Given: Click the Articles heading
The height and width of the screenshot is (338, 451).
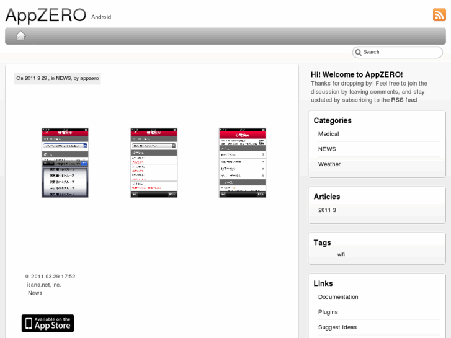Looking at the screenshot, I should (x=327, y=197).
